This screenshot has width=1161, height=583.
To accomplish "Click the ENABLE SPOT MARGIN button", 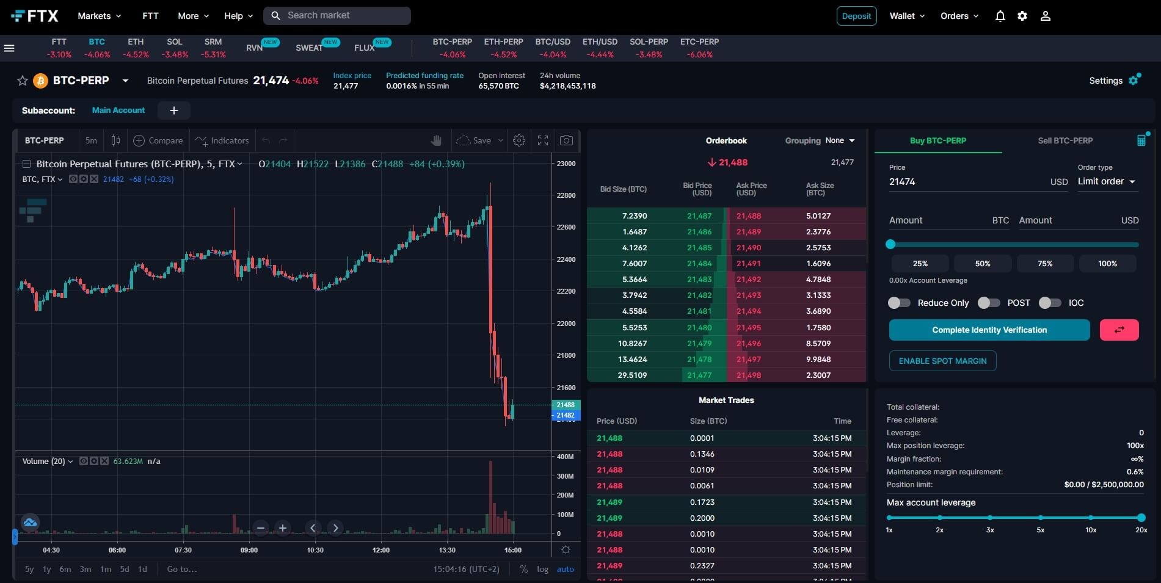I will click(942, 361).
